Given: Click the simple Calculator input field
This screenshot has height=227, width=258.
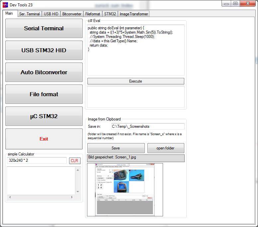Looking at the screenshot, I should 37,161.
